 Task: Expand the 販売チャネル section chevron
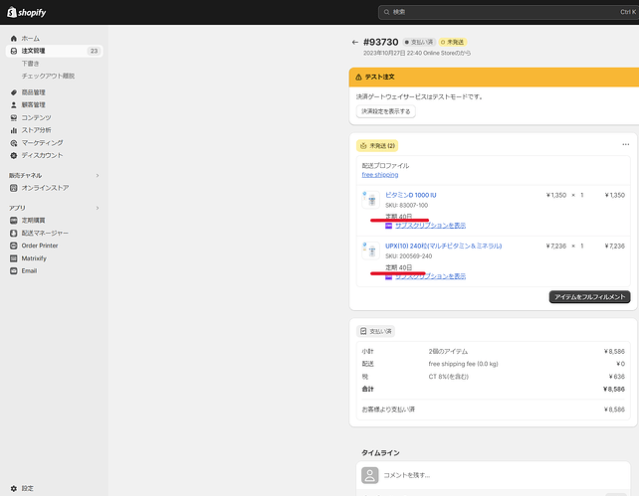97,175
